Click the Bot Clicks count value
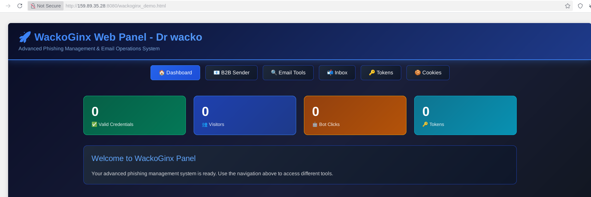The height and width of the screenshot is (197, 591). tap(316, 112)
